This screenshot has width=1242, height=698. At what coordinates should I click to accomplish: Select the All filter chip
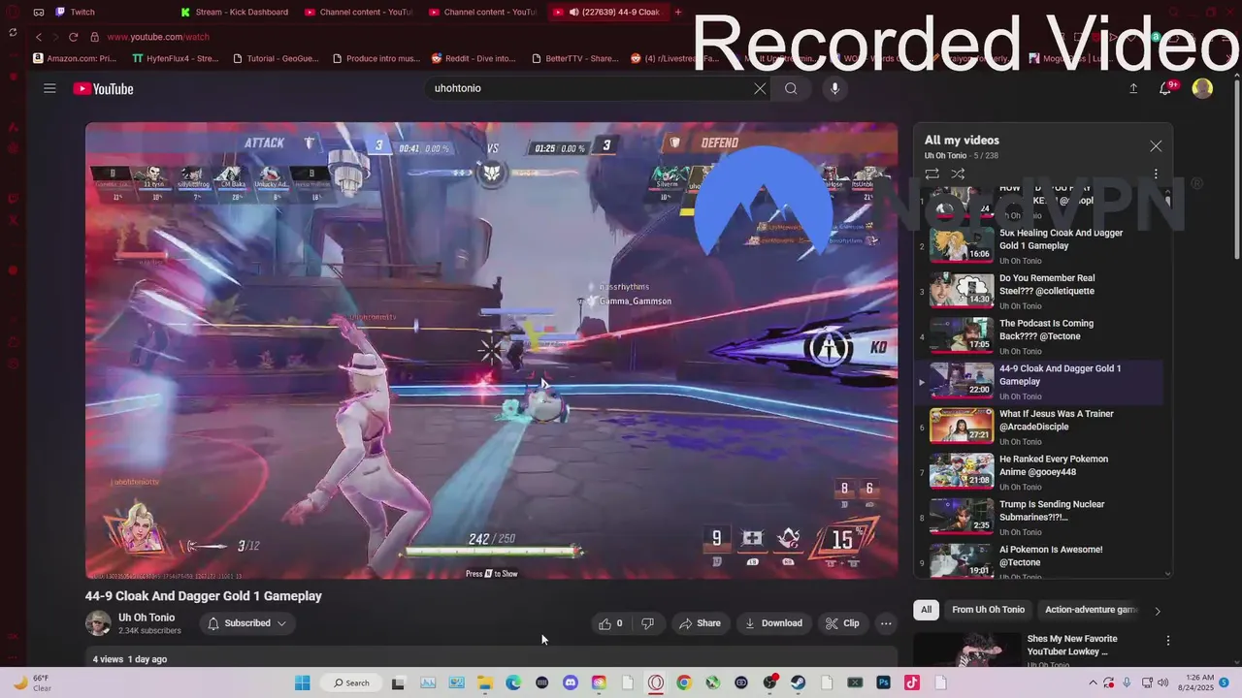click(927, 610)
